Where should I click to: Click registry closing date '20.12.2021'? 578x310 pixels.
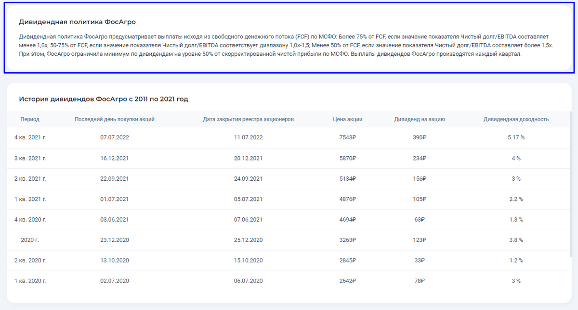click(248, 158)
